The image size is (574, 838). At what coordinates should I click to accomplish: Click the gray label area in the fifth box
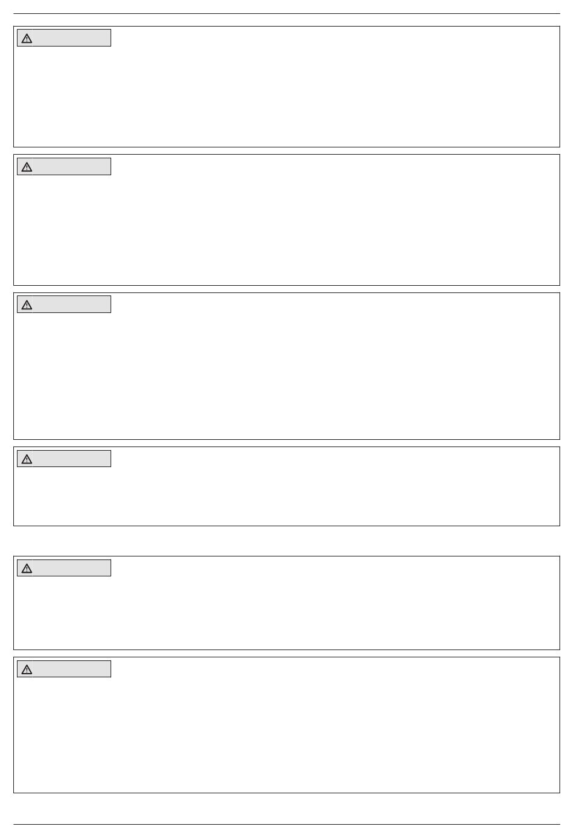pos(71,568)
